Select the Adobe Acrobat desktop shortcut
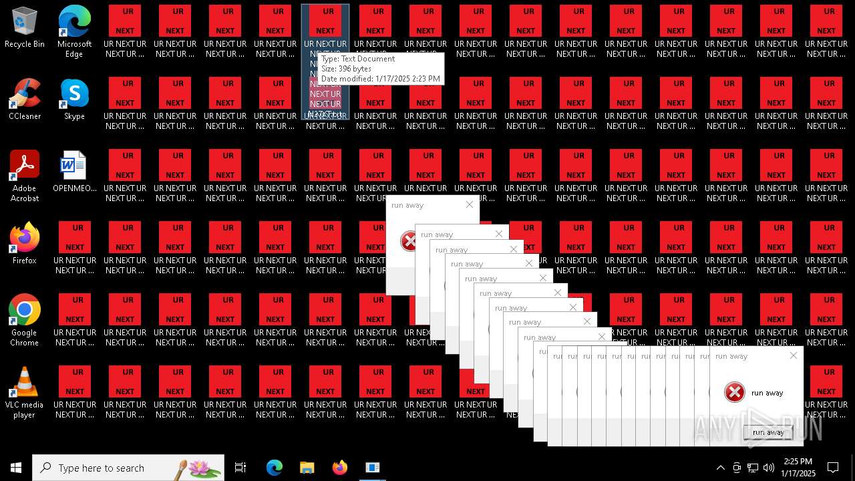 [25, 176]
